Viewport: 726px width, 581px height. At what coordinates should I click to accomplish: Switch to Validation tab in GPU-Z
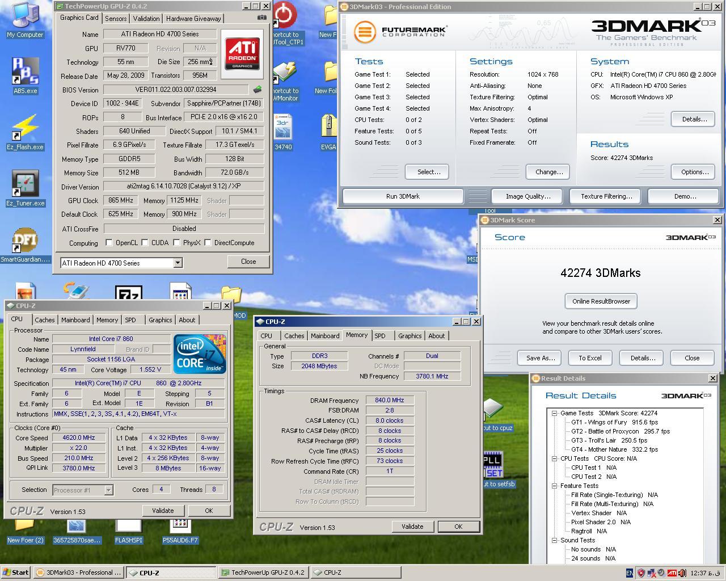[146, 19]
